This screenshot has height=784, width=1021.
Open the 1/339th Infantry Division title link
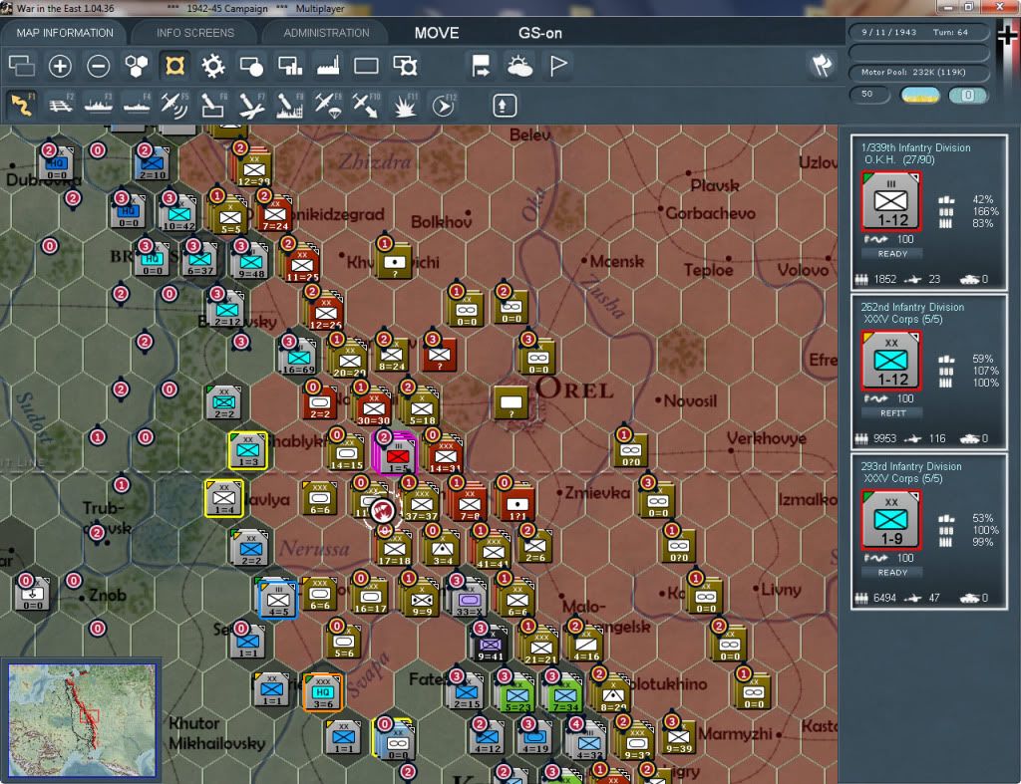915,147
